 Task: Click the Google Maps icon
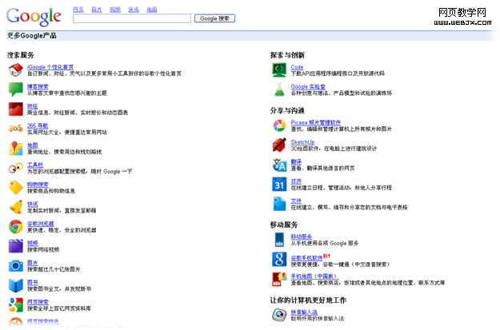tap(15, 148)
